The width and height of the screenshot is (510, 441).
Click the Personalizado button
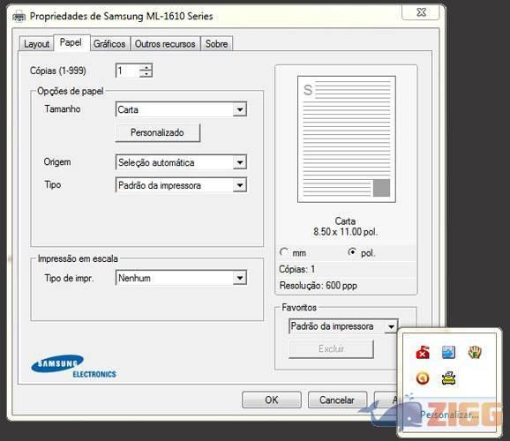[158, 132]
